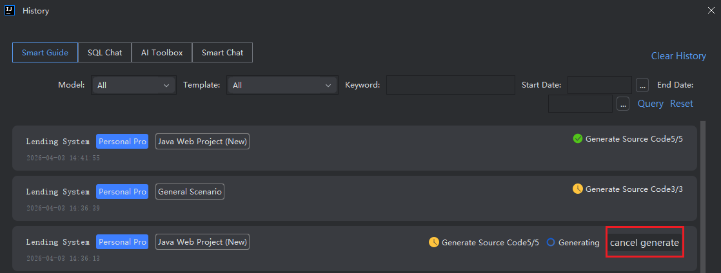Expand the Template dropdown
The width and height of the screenshot is (721, 273).
[282, 85]
